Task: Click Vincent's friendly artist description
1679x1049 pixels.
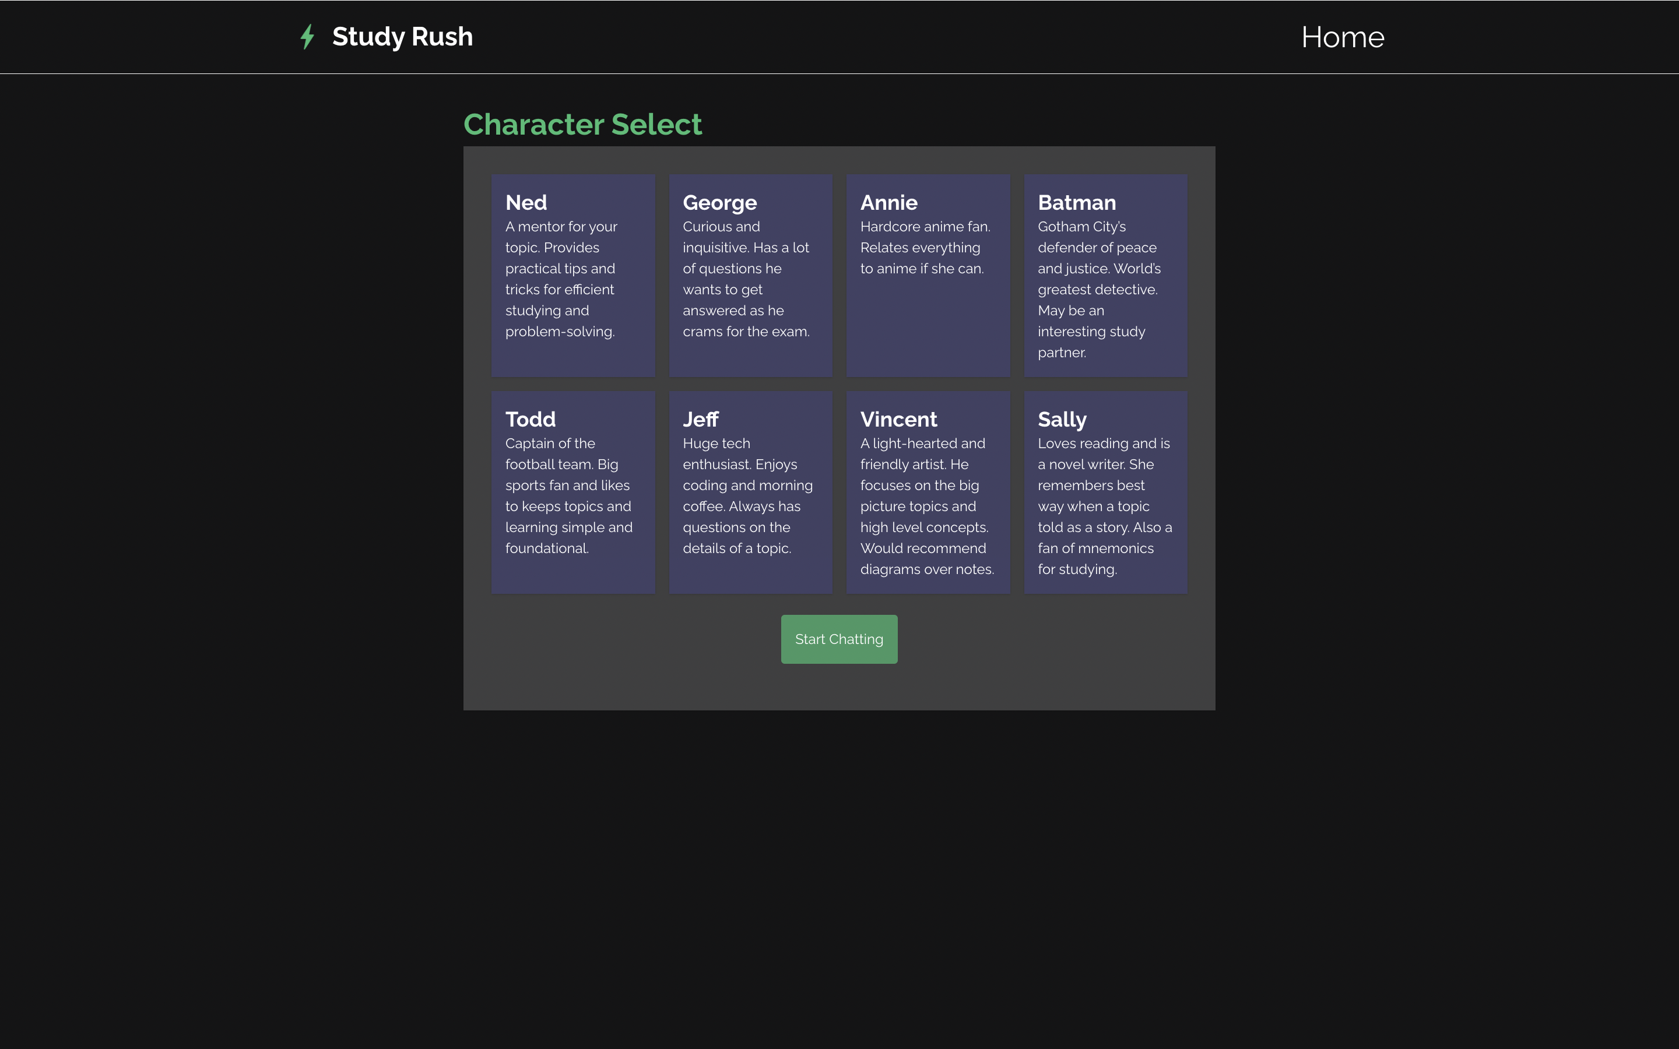Action: (x=926, y=506)
